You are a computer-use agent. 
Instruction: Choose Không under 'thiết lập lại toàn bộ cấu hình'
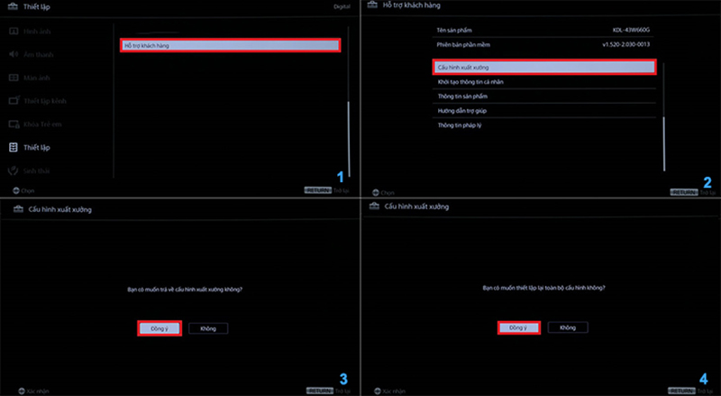[568, 327]
